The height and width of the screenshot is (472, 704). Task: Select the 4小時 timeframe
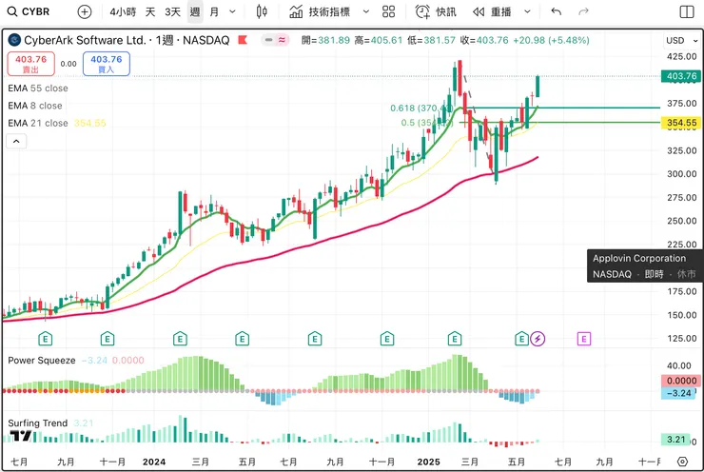(x=123, y=11)
